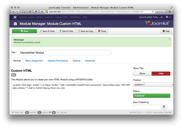183x128 pixels.
Task: Open the Users menu
Action: (x=31, y=17)
